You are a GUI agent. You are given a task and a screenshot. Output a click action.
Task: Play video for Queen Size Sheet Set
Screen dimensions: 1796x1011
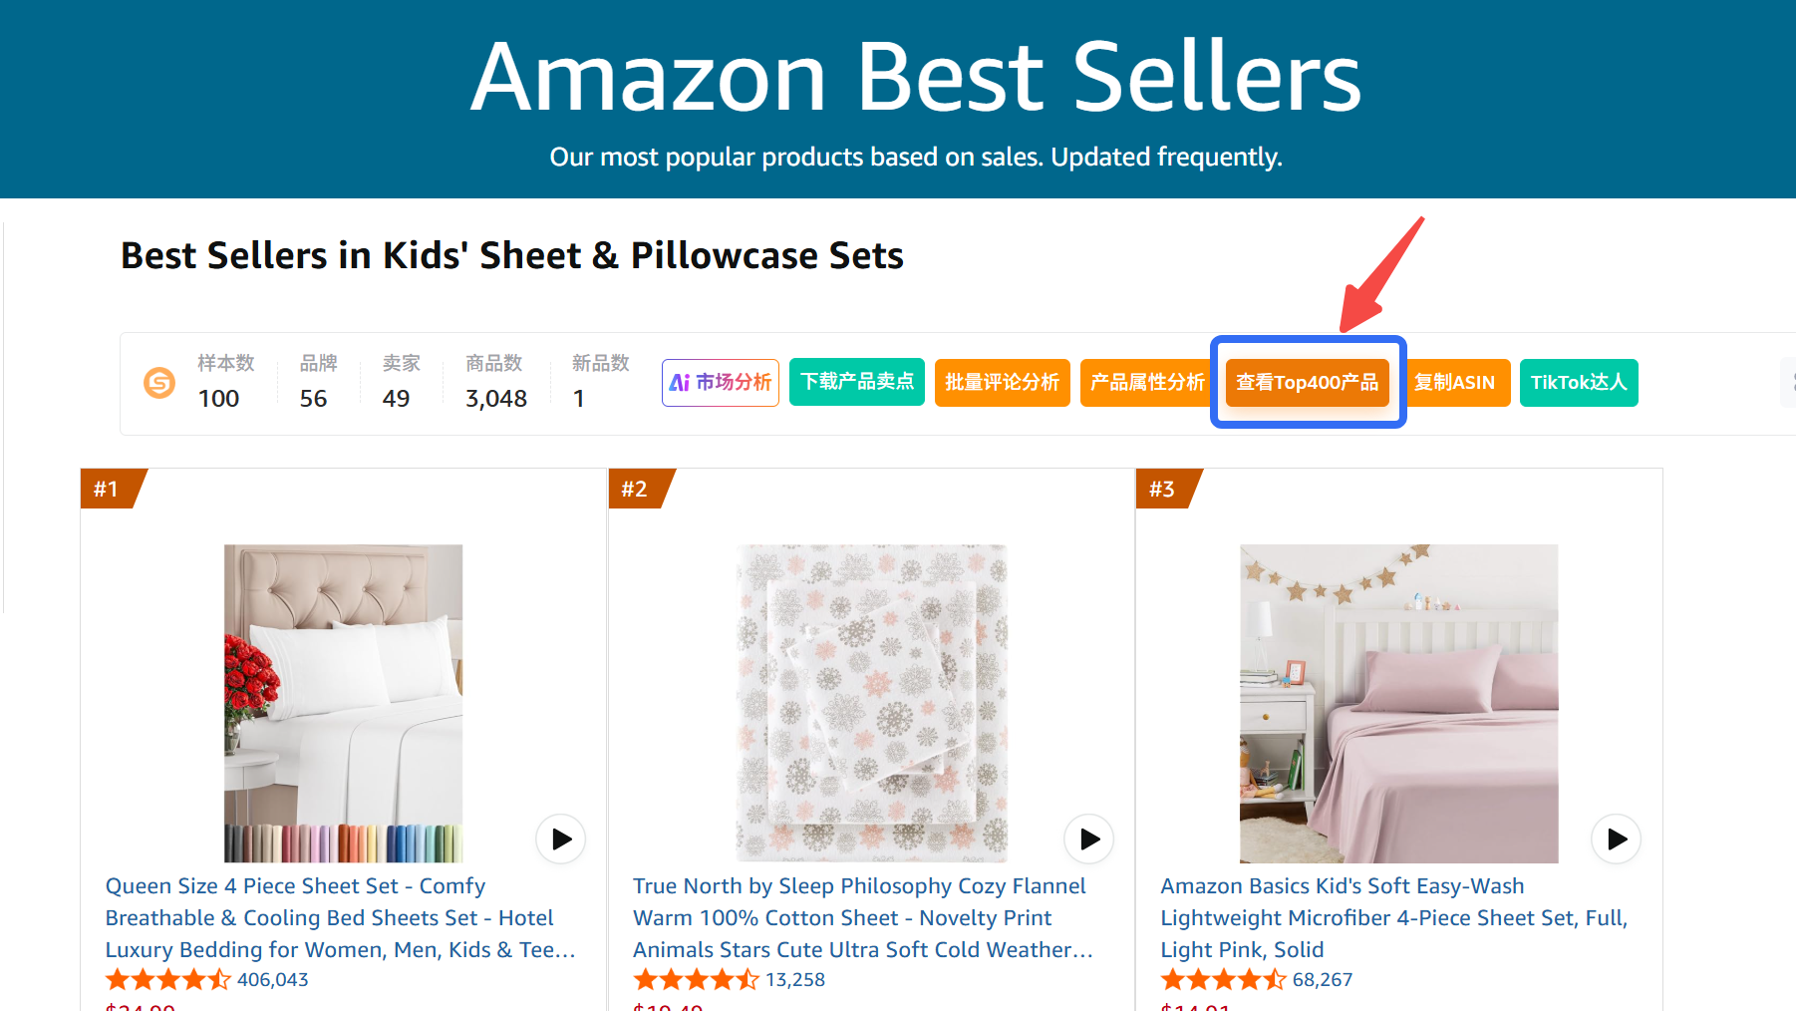[561, 840]
